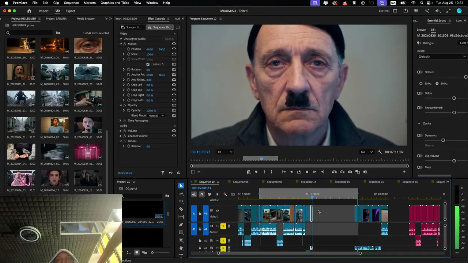
Task: Open the Browse tab in Essential Sound
Action: click(x=421, y=30)
